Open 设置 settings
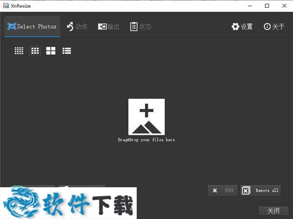Image resolution: width=293 pixels, height=219 pixels. (242, 26)
